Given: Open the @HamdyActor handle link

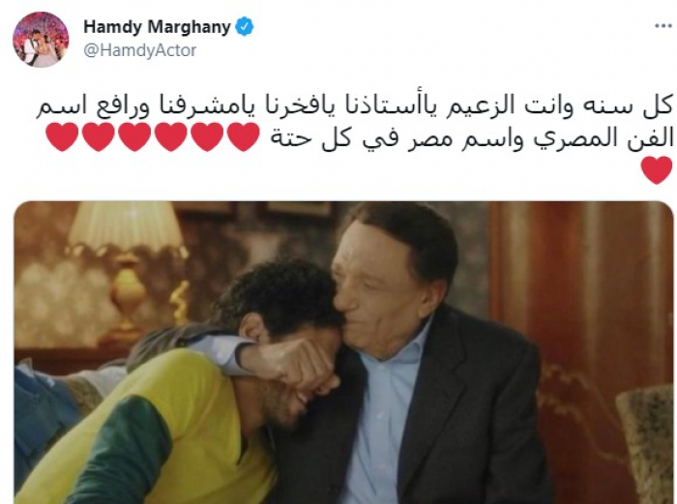Looking at the screenshot, I should [x=139, y=50].
